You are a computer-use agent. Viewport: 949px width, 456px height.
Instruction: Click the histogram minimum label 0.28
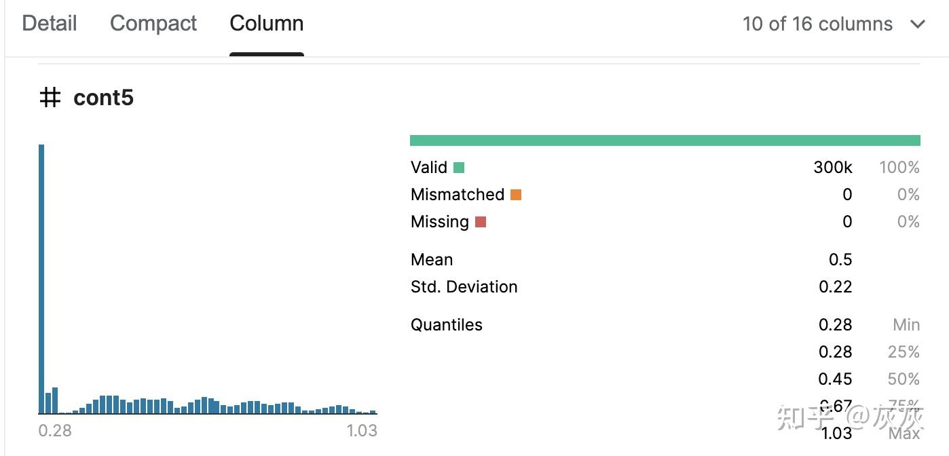(x=55, y=431)
